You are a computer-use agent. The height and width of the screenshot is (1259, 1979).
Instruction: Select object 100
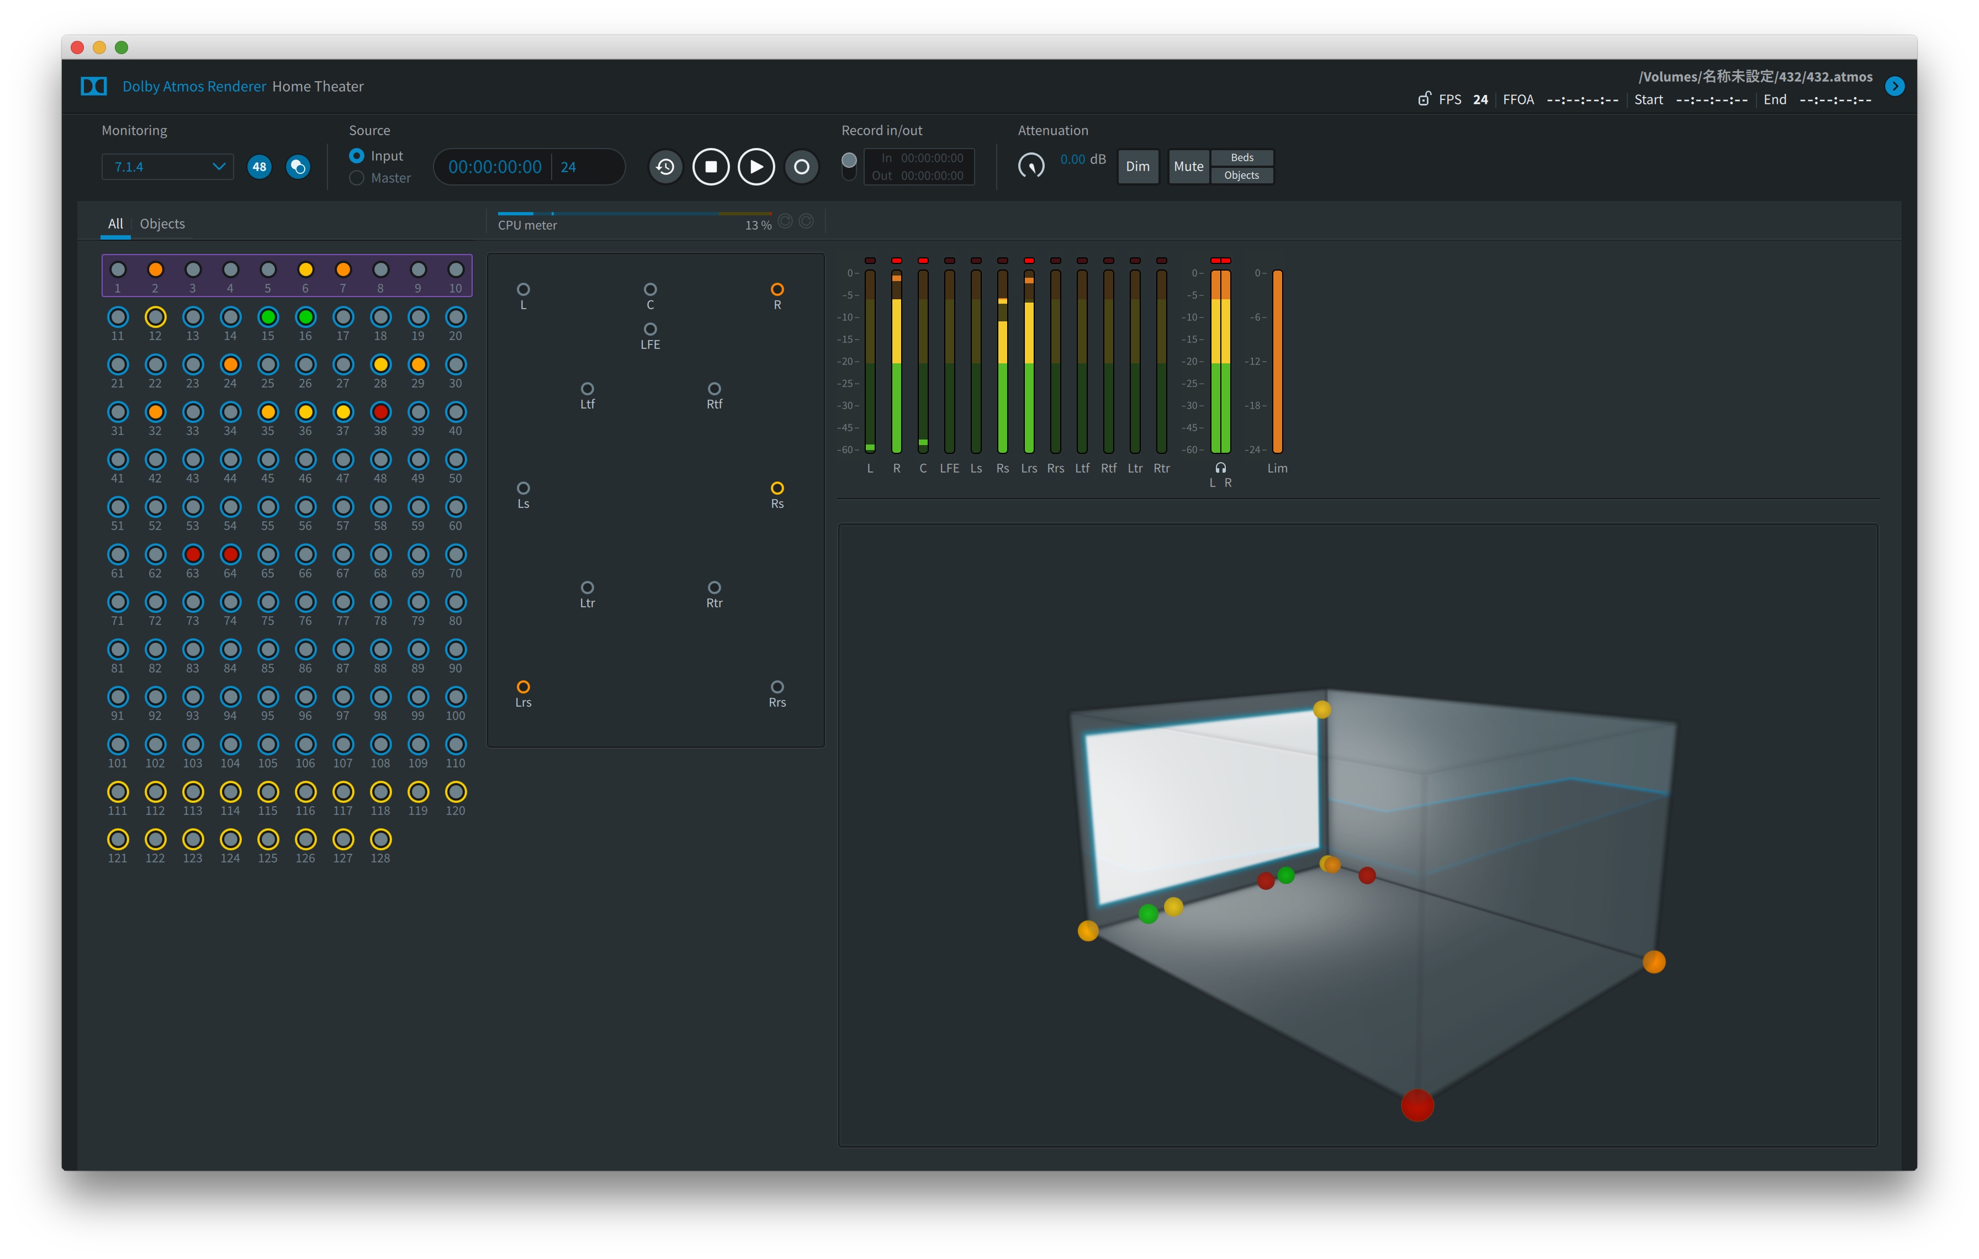click(456, 697)
